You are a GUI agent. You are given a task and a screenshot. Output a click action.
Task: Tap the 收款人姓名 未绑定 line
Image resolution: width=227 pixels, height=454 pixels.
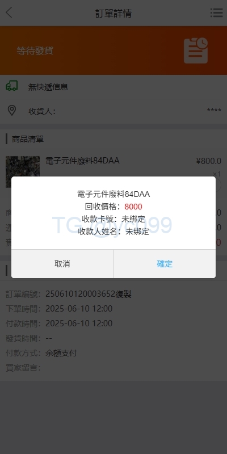pos(113,232)
